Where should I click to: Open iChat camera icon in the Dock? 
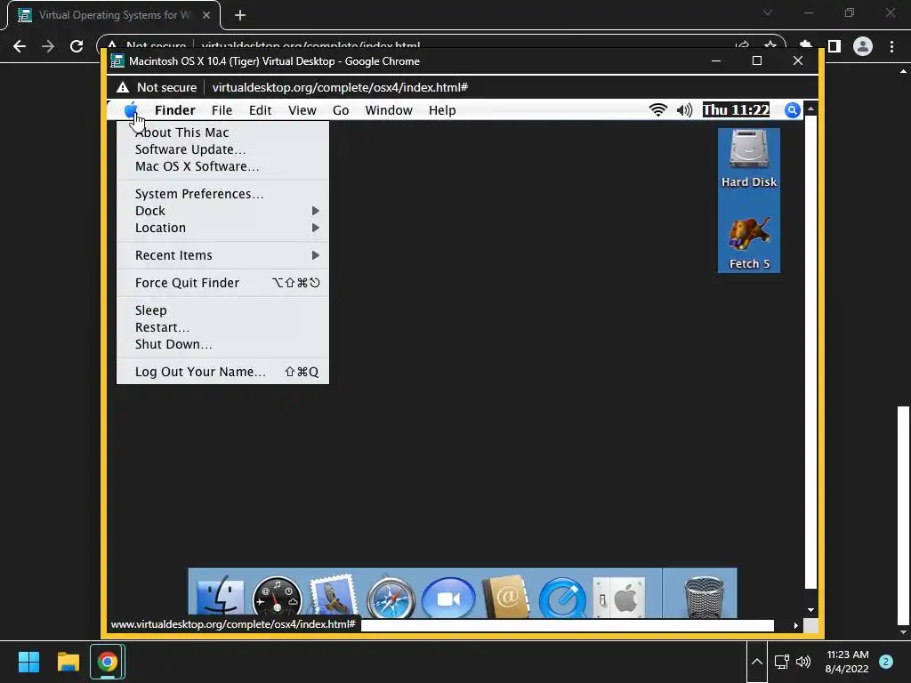point(448,598)
